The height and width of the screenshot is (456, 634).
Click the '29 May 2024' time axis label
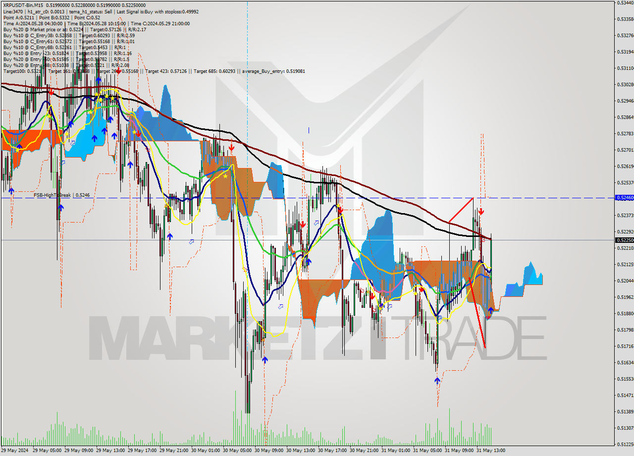point(15,451)
